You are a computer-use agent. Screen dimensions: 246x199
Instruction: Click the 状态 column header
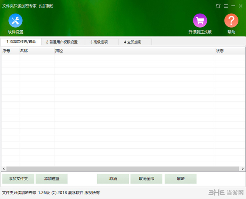point(230,51)
